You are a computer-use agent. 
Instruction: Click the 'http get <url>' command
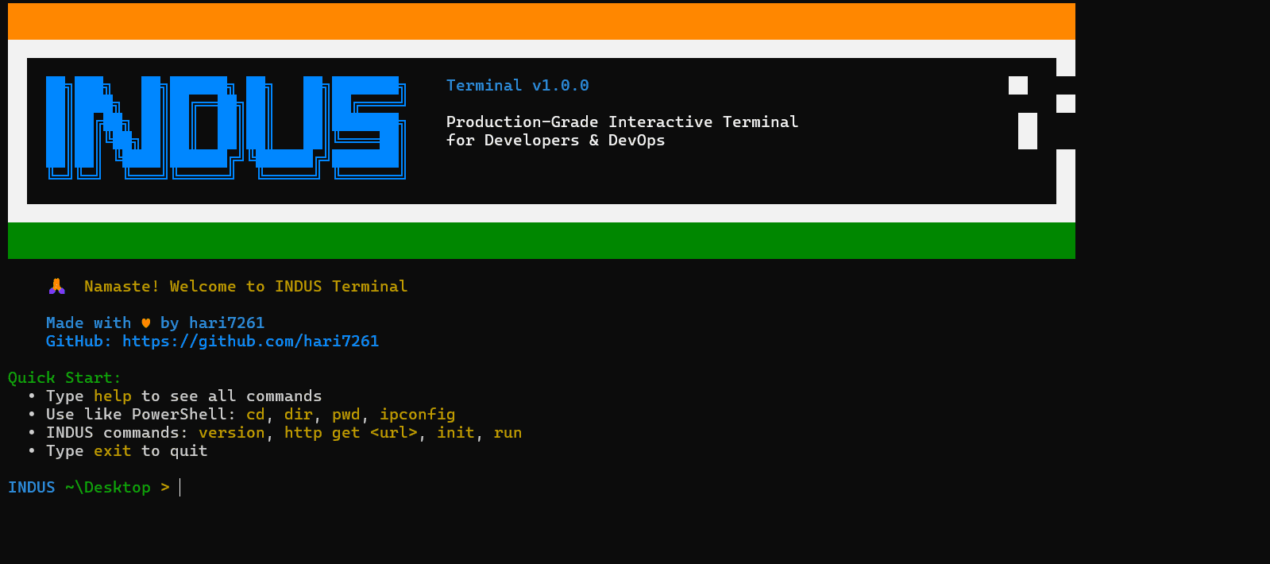[x=351, y=433]
